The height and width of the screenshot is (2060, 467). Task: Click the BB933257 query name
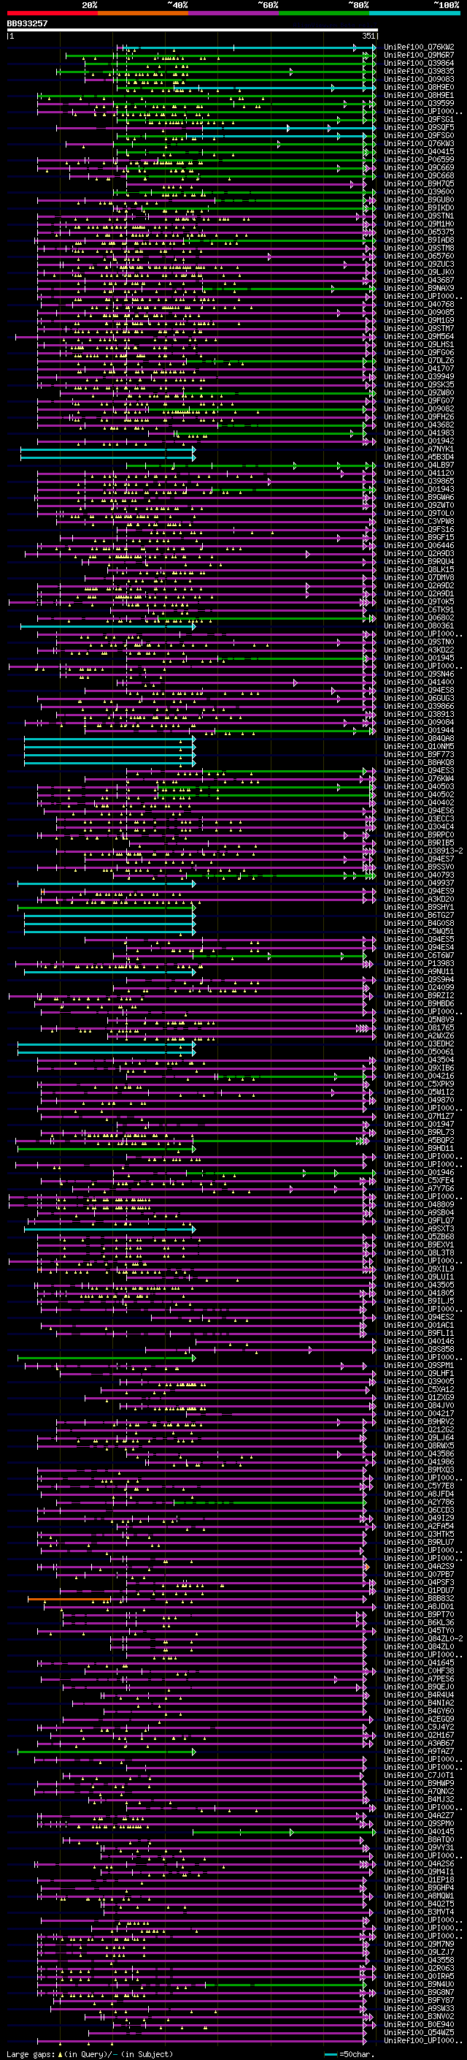click(x=27, y=23)
